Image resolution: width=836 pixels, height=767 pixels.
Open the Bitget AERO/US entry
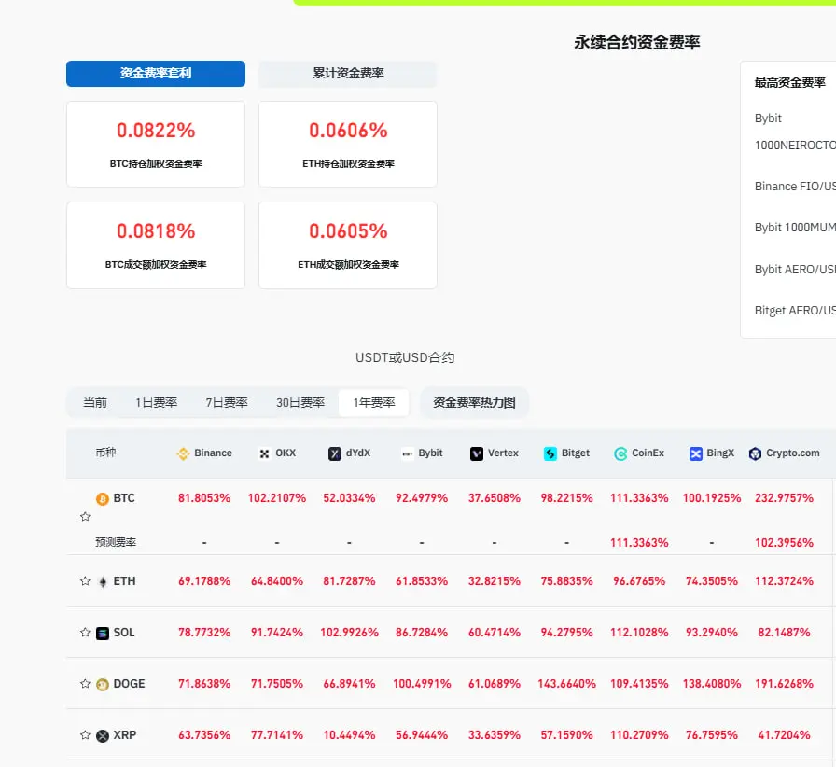(x=795, y=311)
